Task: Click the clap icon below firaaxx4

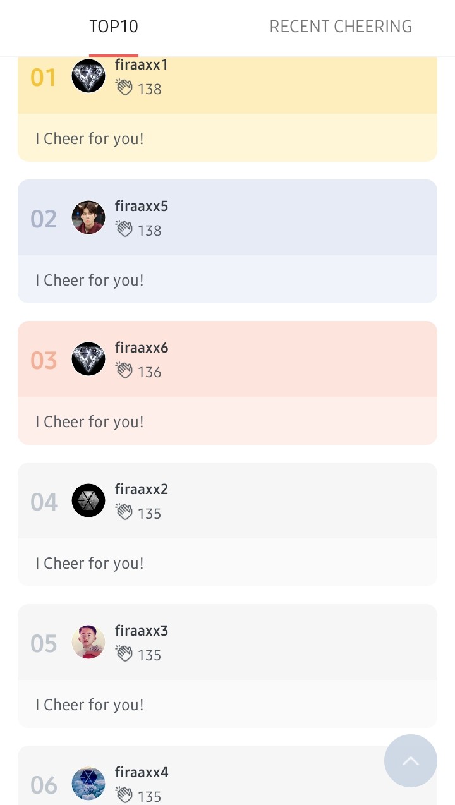Action: 124,796
